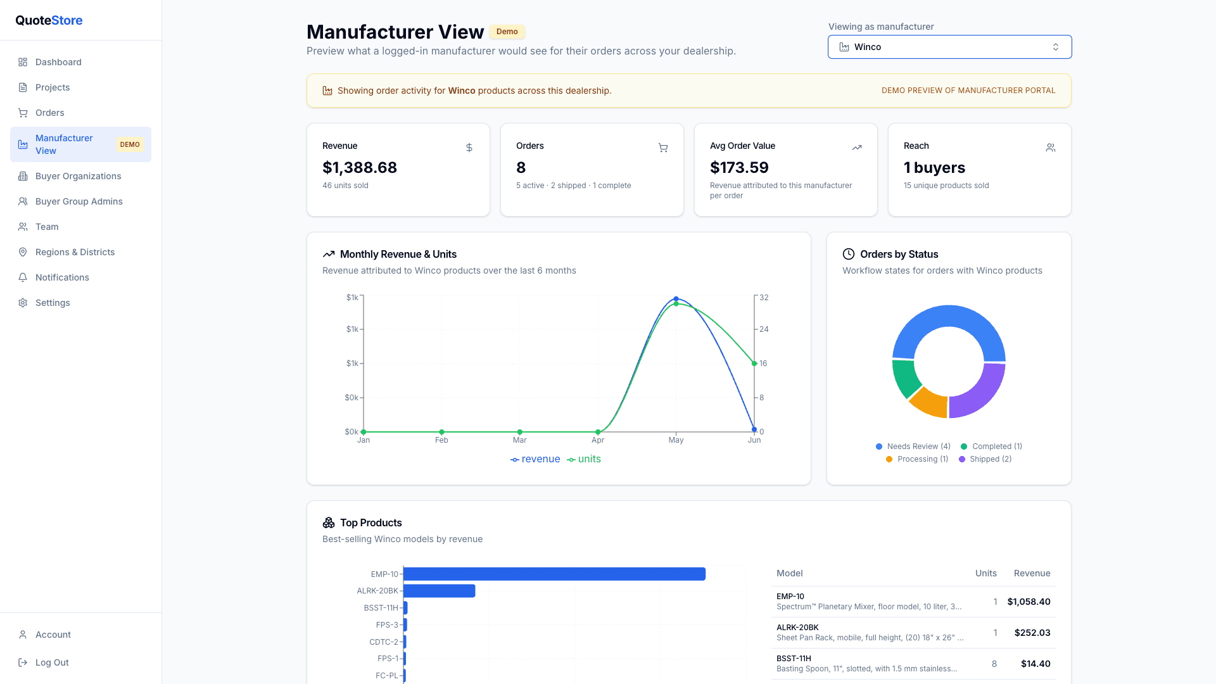
Task: Click the Buyer Organizations building icon
Action: point(23,176)
